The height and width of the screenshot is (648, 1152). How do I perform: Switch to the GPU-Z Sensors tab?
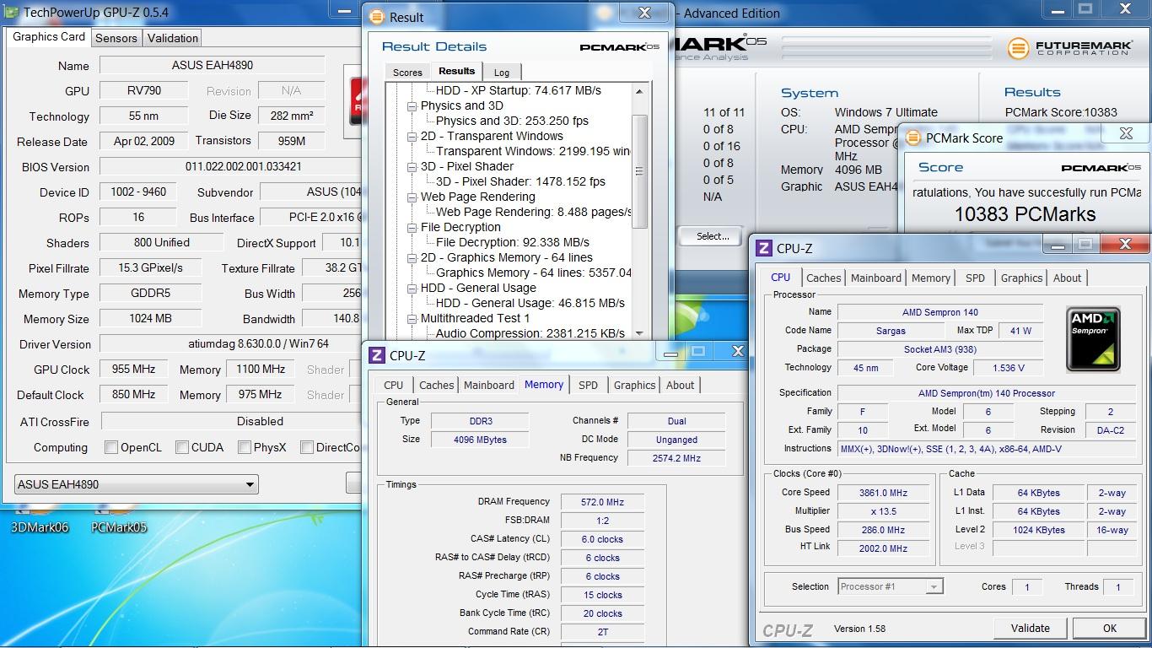(116, 38)
